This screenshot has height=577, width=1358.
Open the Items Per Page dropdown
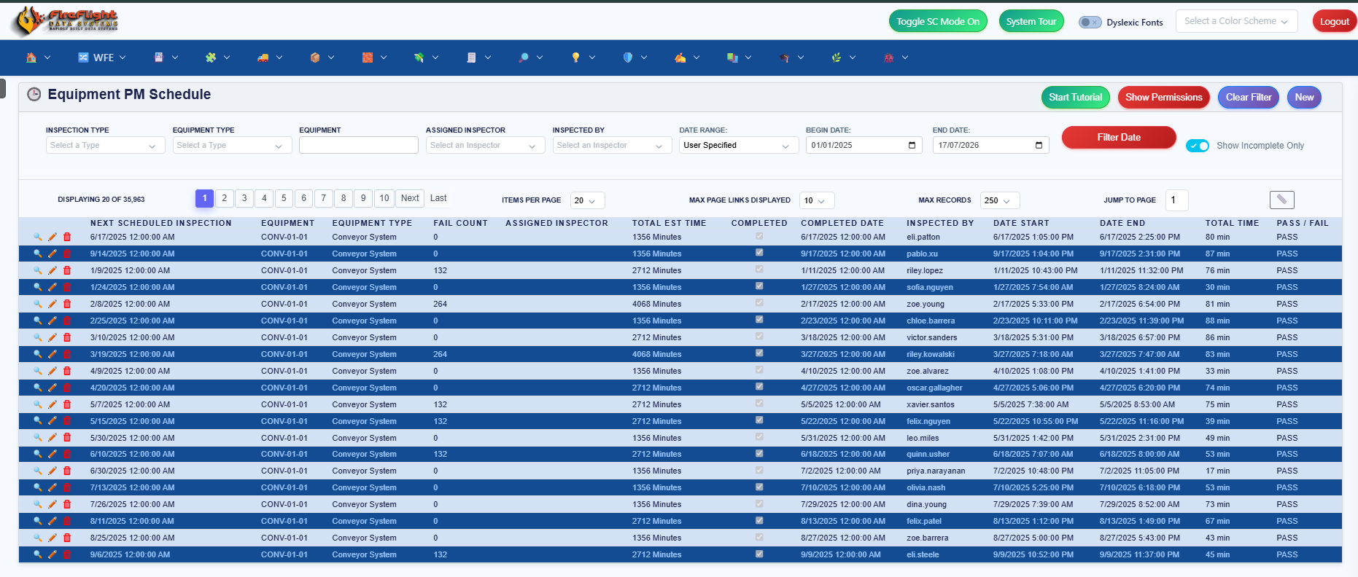point(587,200)
